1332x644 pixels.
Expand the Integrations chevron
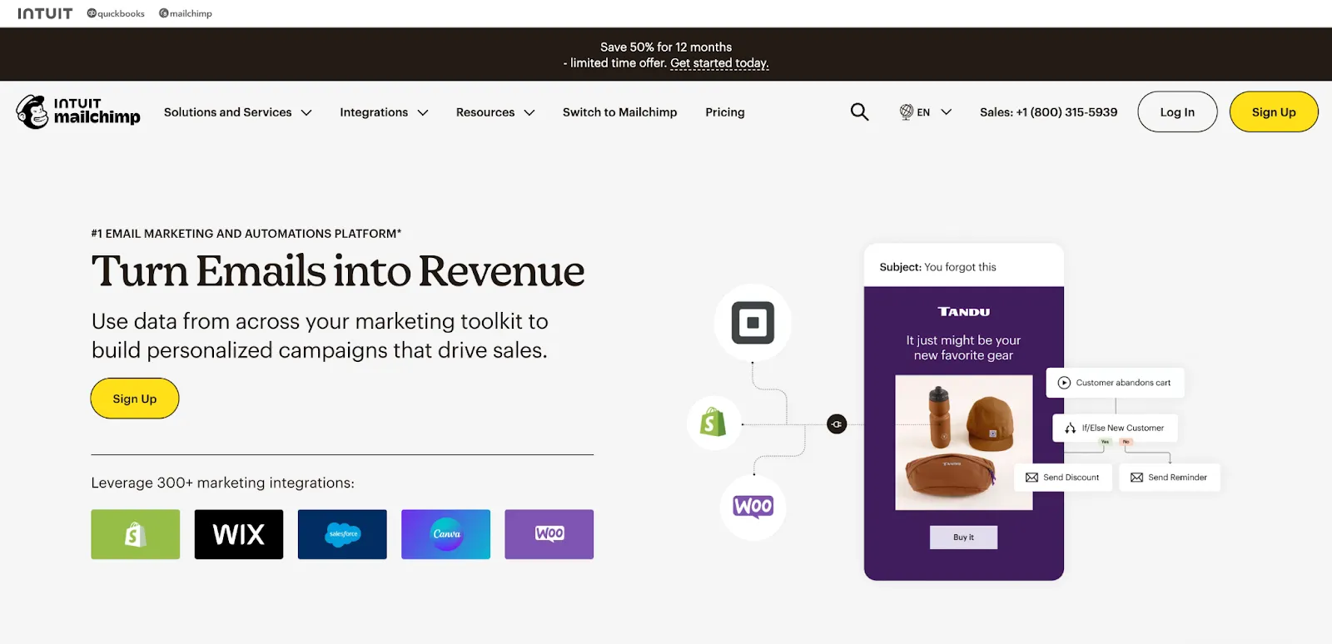tap(423, 112)
